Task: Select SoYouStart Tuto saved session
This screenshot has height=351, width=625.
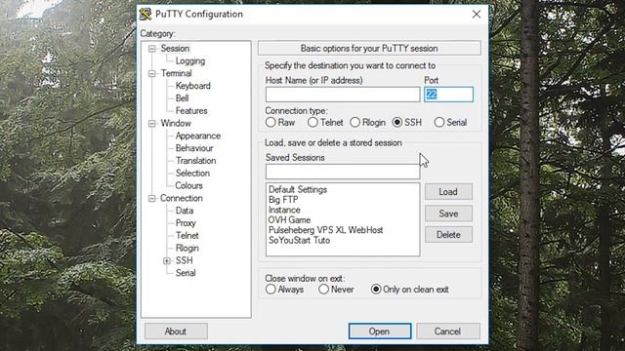Action: click(x=299, y=241)
